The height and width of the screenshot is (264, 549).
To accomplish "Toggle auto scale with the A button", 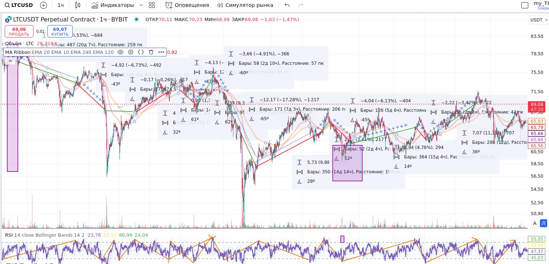I will click(534, 223).
